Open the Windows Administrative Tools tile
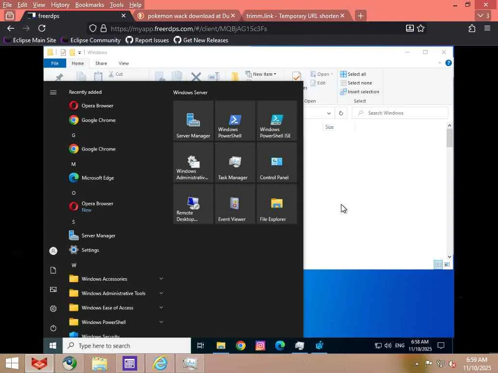The height and width of the screenshot is (373, 498). pyautogui.click(x=193, y=162)
